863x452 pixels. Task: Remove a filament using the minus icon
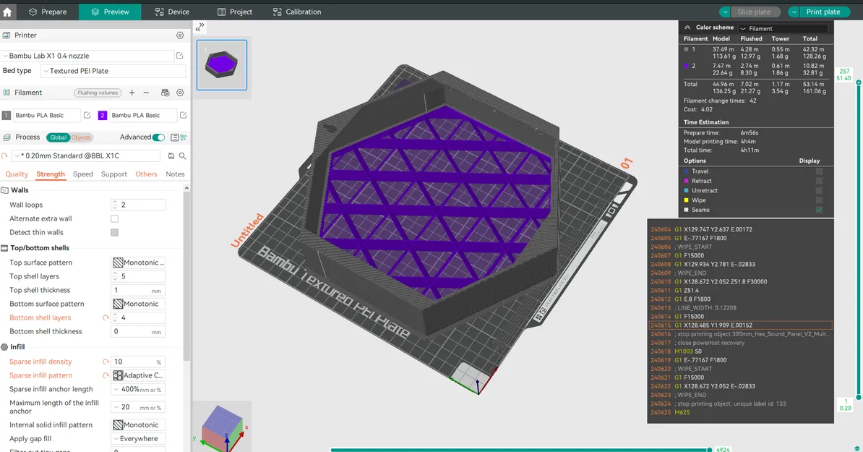pyautogui.click(x=146, y=93)
